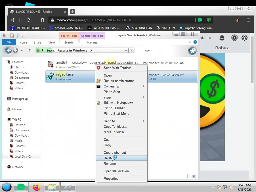
Task: Click the volume tray icon
Action: (231, 187)
